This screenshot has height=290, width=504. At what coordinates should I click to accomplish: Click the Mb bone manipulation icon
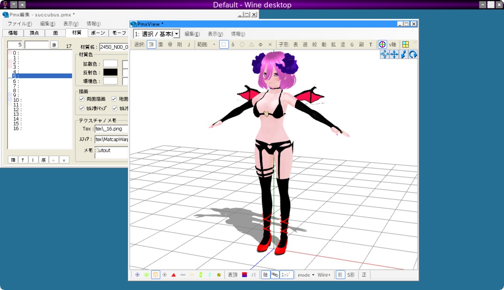(276, 275)
